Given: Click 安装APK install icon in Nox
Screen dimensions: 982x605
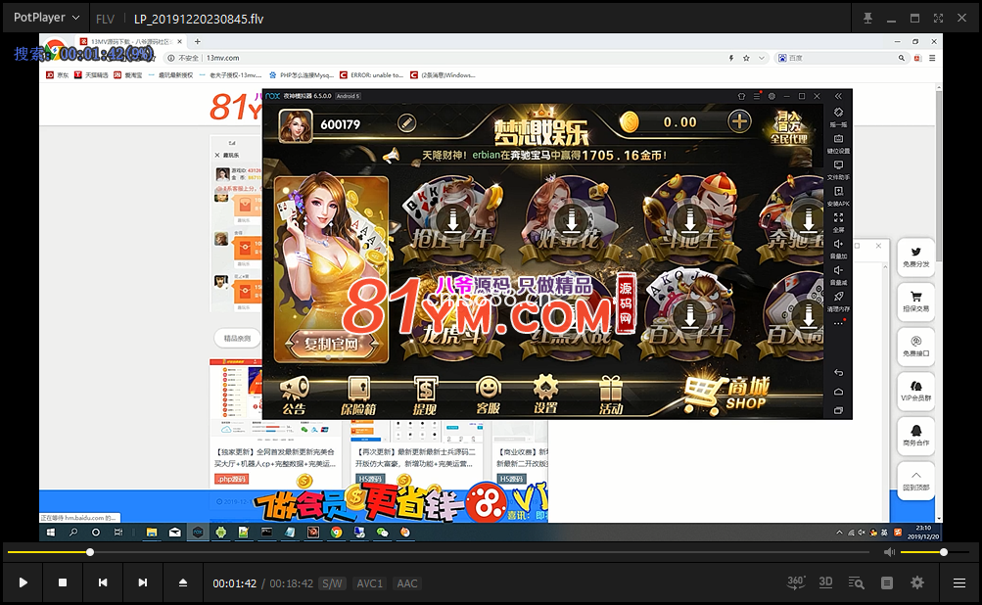Looking at the screenshot, I should [839, 196].
